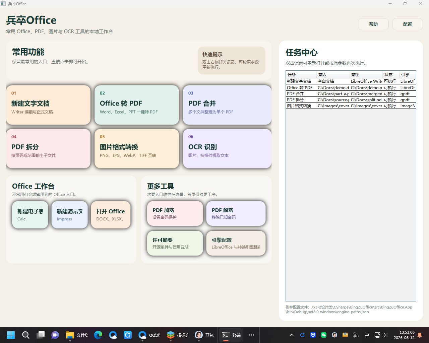Open the PDF 合并 card

pyautogui.click(x=227, y=105)
